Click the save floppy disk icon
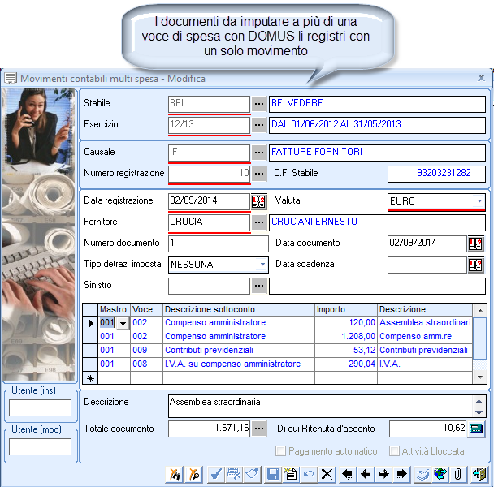 coord(273,474)
